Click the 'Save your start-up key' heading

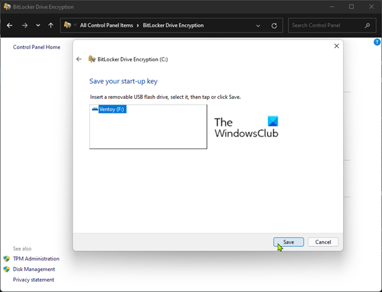[124, 81]
